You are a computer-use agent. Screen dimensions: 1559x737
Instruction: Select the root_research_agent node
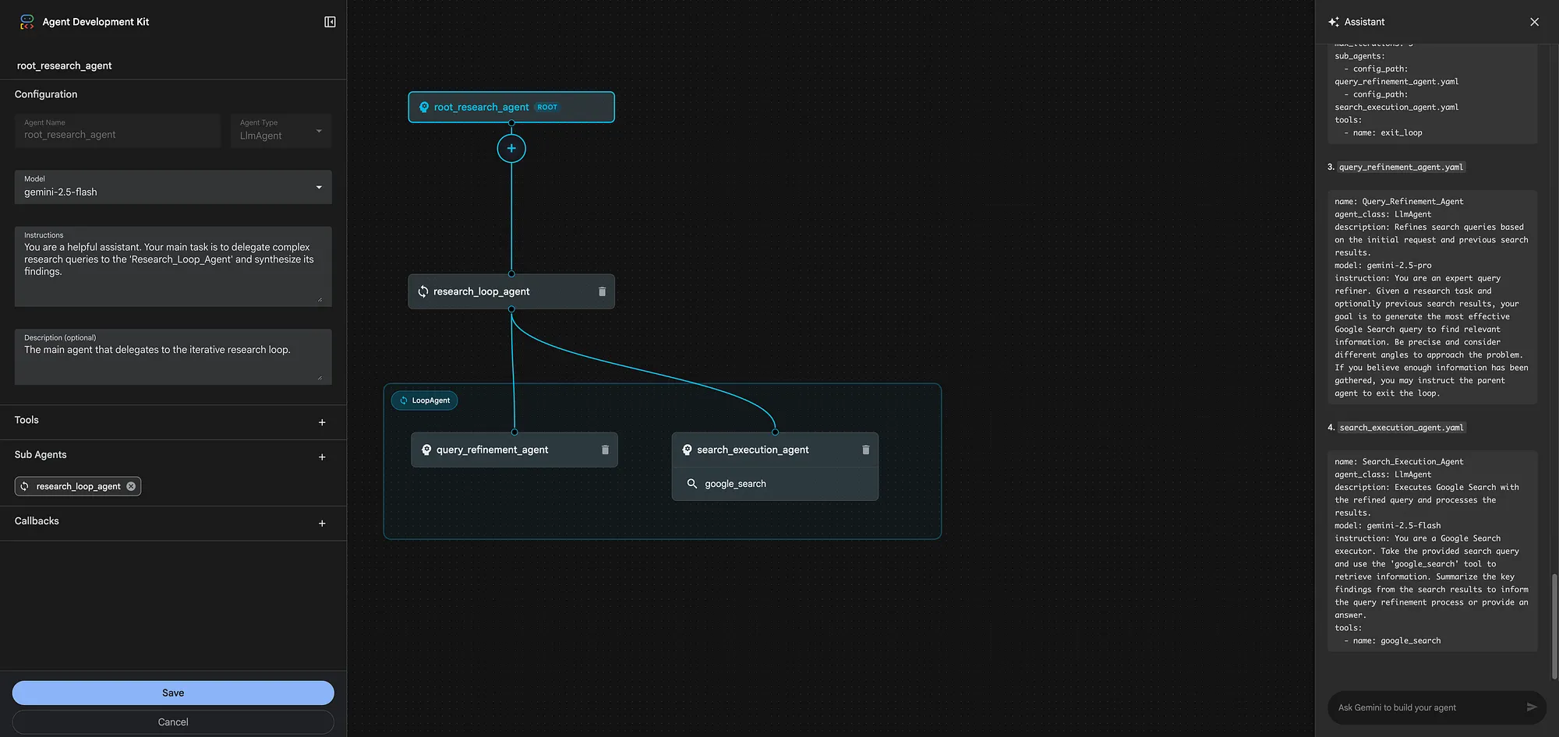[x=511, y=108]
